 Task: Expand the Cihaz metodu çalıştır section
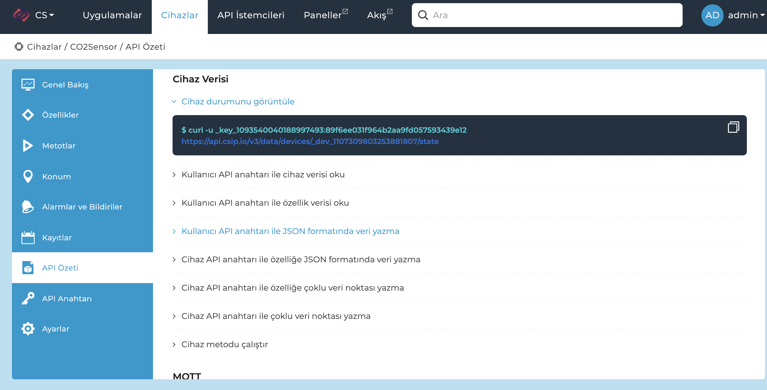[224, 344]
